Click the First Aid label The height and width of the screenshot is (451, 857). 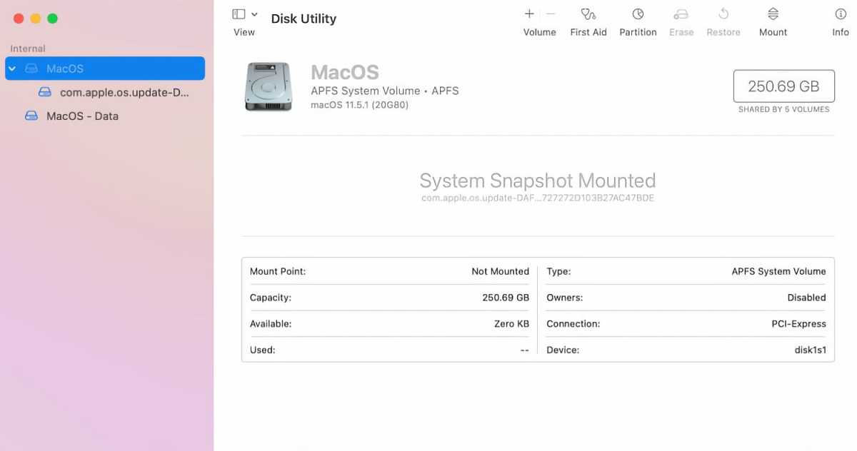588,32
